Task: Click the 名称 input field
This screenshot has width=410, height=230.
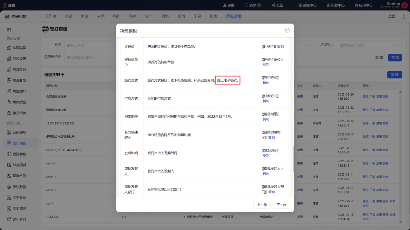Action: (x=90, y=45)
